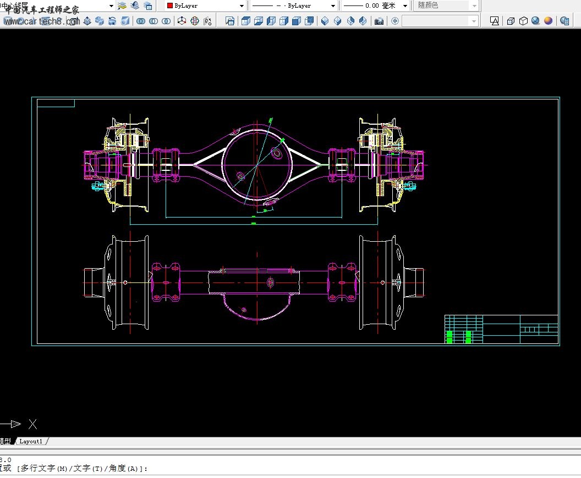The height and width of the screenshot is (478, 581).
Task: Click the camera icon in the view toolbar
Action: 379,21
